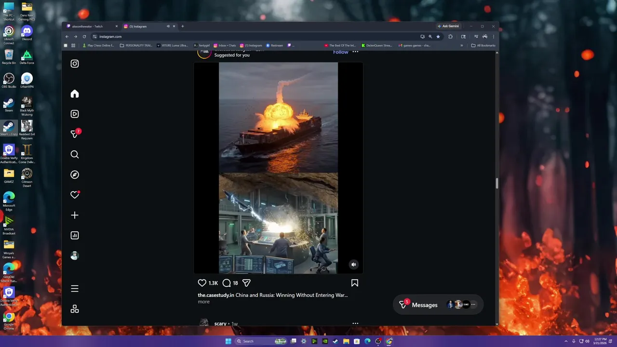The height and width of the screenshot is (347, 617).
Task: Show hidden bookmarks with the chevron
Action: point(462,45)
